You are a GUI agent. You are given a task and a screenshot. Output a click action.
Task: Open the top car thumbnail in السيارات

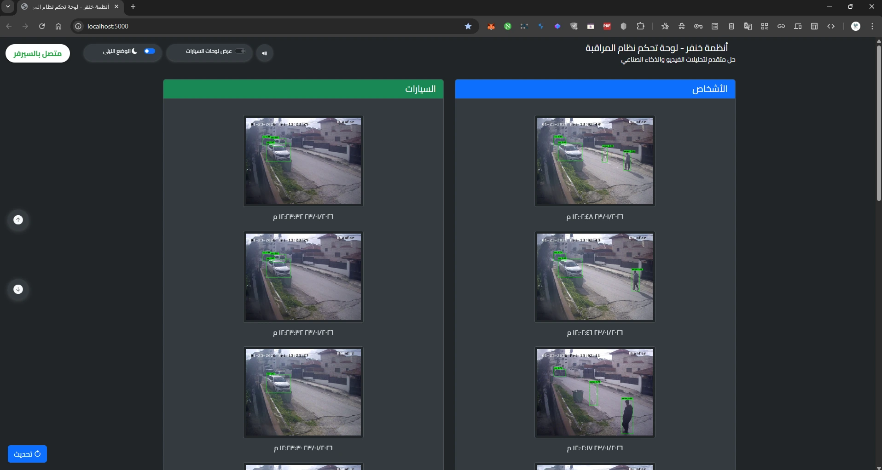[x=303, y=161]
